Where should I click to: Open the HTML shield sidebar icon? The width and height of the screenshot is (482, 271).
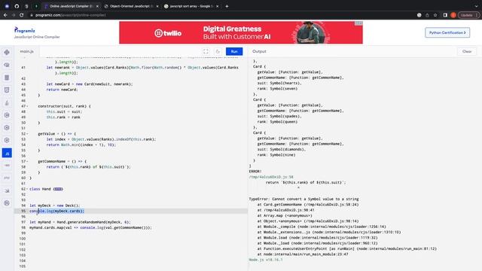pyautogui.click(x=7, y=90)
